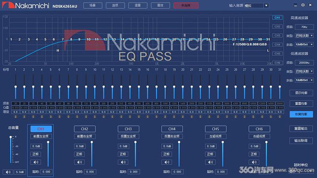Click the round knob under EQ band 16
The width and height of the screenshot is (317, 178).
point(147,117)
